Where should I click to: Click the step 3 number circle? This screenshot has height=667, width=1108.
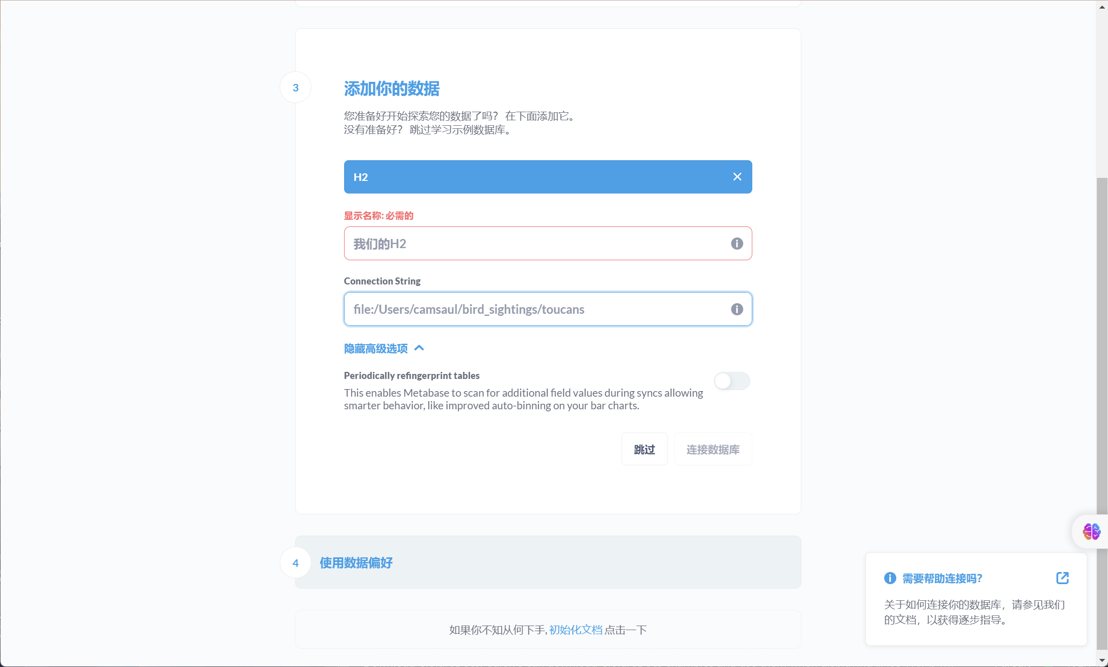click(x=296, y=88)
